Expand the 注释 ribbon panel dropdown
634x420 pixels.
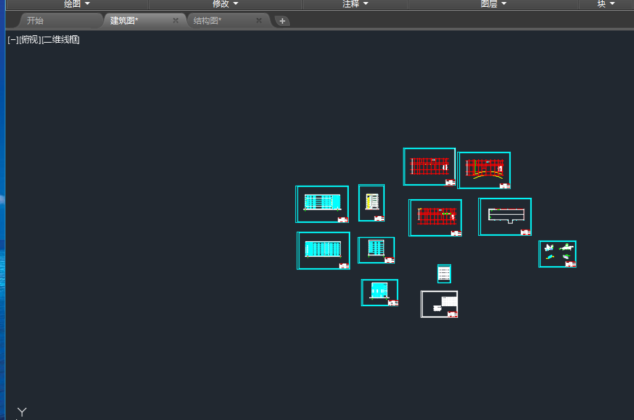click(355, 4)
